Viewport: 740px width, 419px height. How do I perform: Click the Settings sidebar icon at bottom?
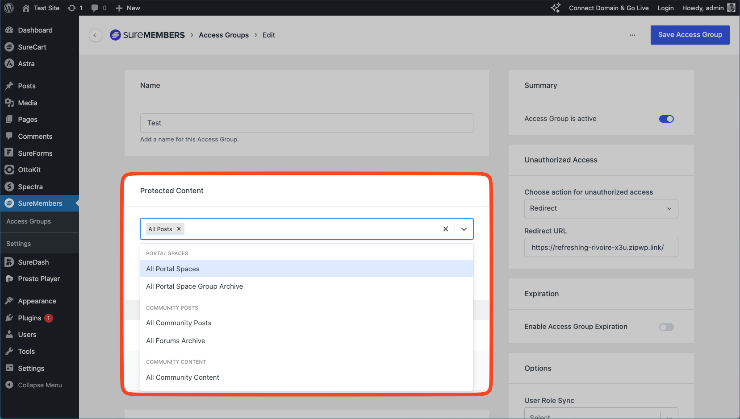coord(9,368)
